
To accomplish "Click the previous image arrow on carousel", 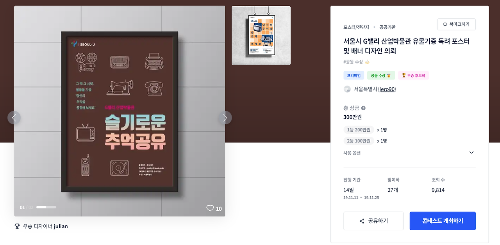I will pyautogui.click(x=14, y=118).
